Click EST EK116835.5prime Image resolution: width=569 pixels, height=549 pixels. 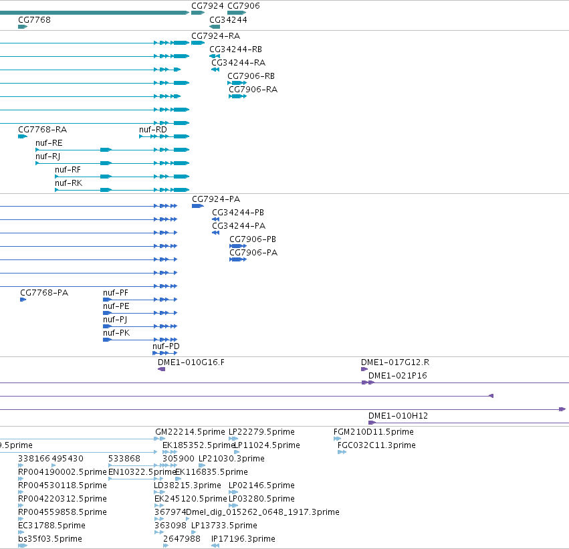pyautogui.click(x=211, y=473)
